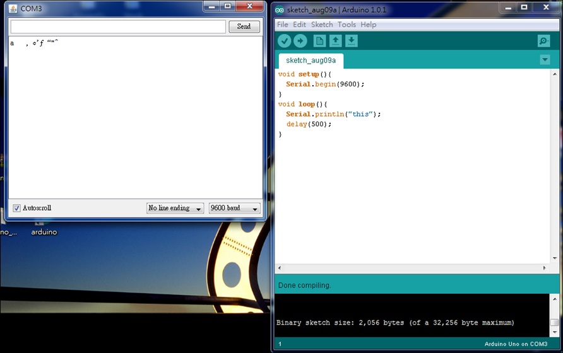Select the sketch_aug09a tab
Viewport: 563px width, 353px height.
pyautogui.click(x=311, y=61)
